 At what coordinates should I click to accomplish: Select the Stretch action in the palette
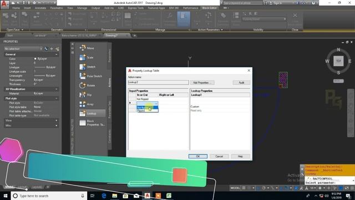88,67
